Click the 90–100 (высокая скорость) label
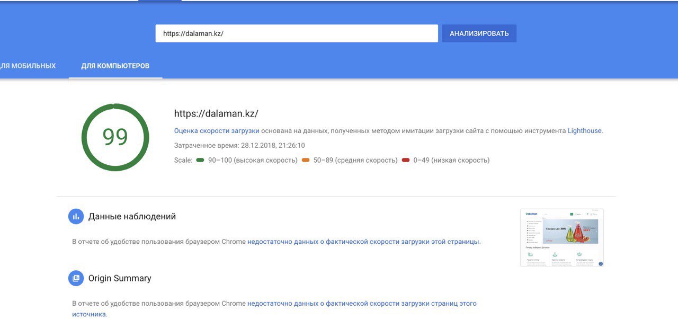The width and height of the screenshot is (678, 319). [253, 160]
